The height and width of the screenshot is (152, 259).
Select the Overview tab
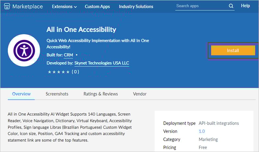[21, 94]
